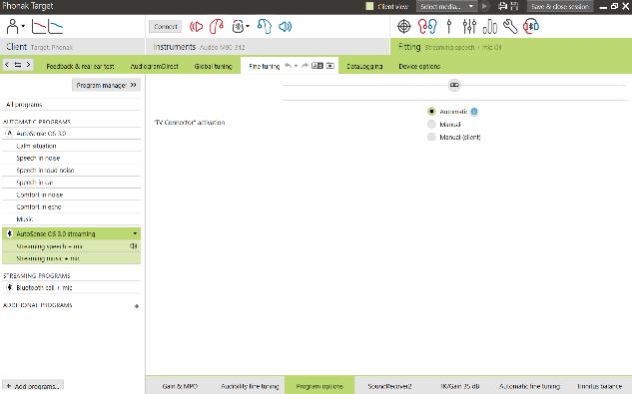Screen dimensions: 632x394
Task: Open the TK/Gain 35 dB tab
Action: point(459,386)
